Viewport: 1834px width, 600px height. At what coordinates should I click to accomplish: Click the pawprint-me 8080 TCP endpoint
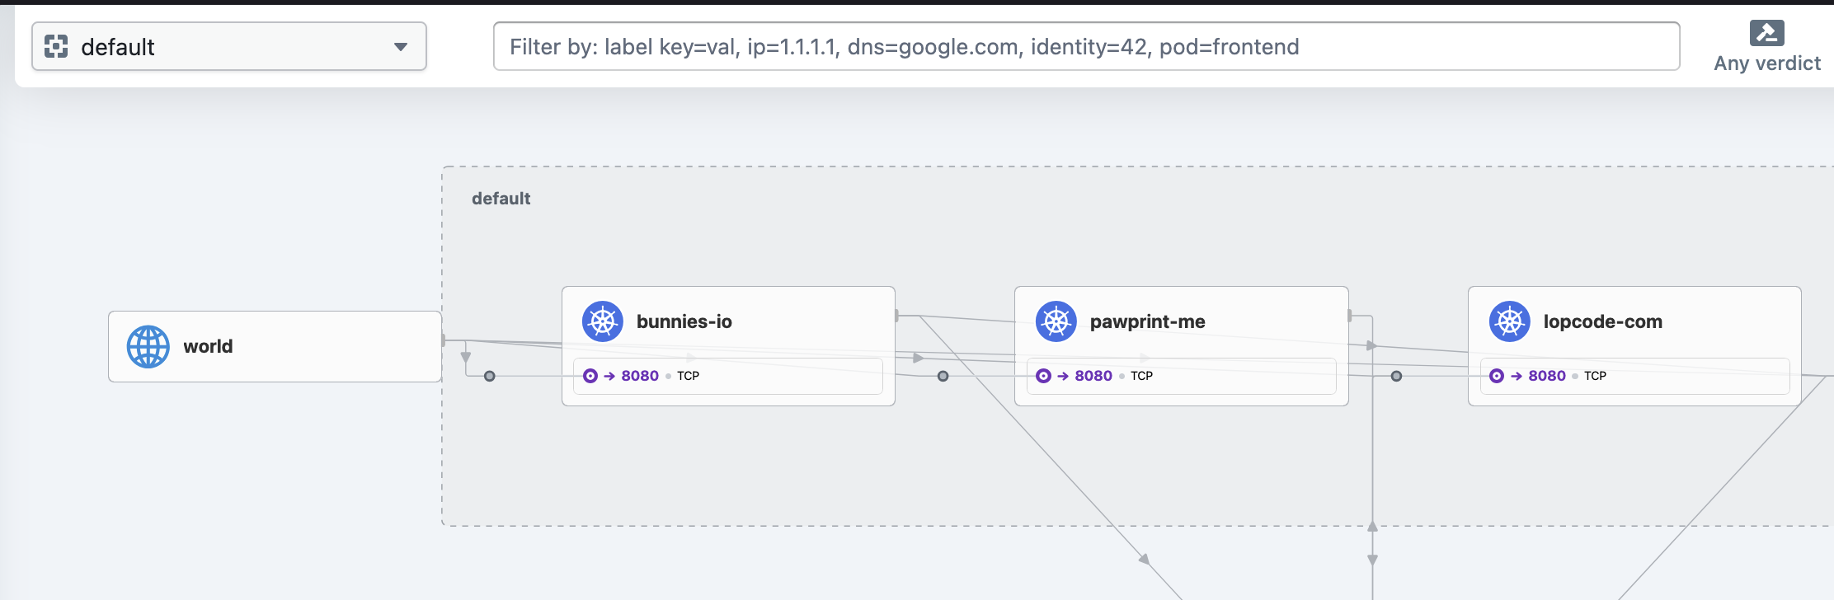click(x=1182, y=376)
